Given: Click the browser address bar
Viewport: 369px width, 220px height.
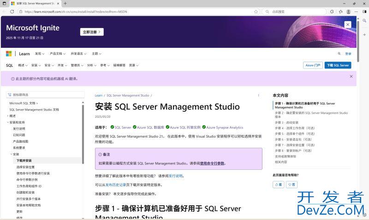Looking at the screenshot, I should (138, 12).
